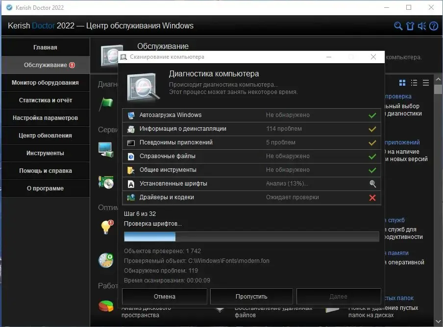
Task: Click red X on Драйверы и кодеки row
Action: pyautogui.click(x=372, y=198)
